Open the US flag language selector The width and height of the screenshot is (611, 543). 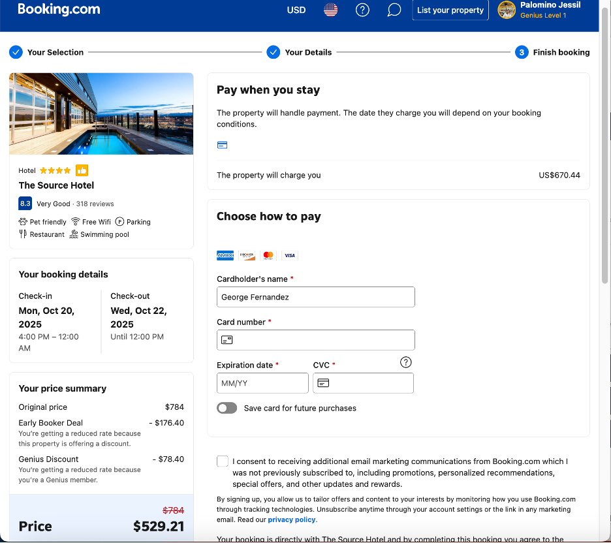coord(331,10)
